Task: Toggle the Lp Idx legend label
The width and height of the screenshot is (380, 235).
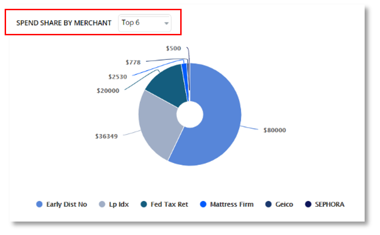Action: click(x=120, y=204)
